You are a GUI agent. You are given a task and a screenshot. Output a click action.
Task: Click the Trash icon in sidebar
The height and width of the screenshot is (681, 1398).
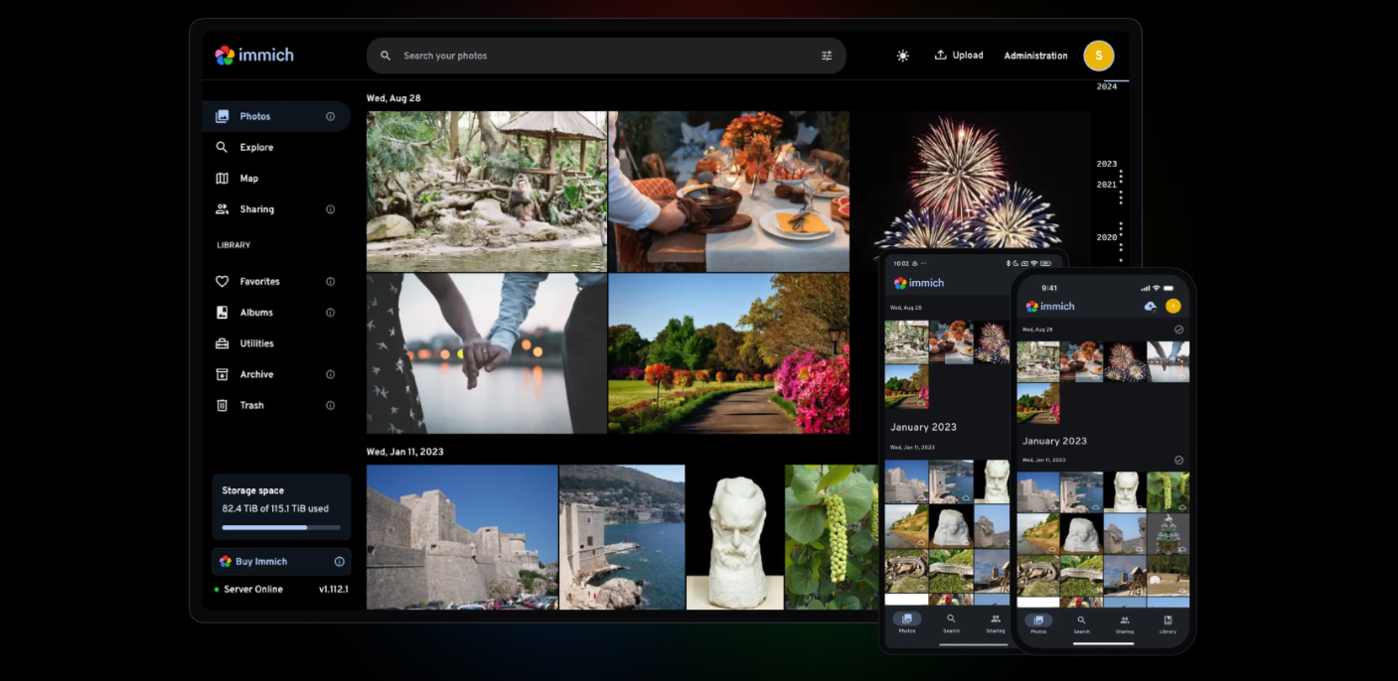[223, 405]
